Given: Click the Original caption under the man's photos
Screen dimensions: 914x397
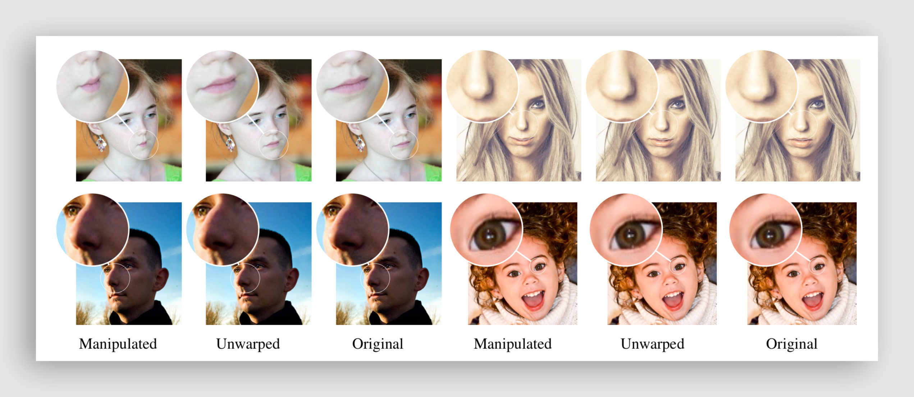Looking at the screenshot, I should 378,344.
